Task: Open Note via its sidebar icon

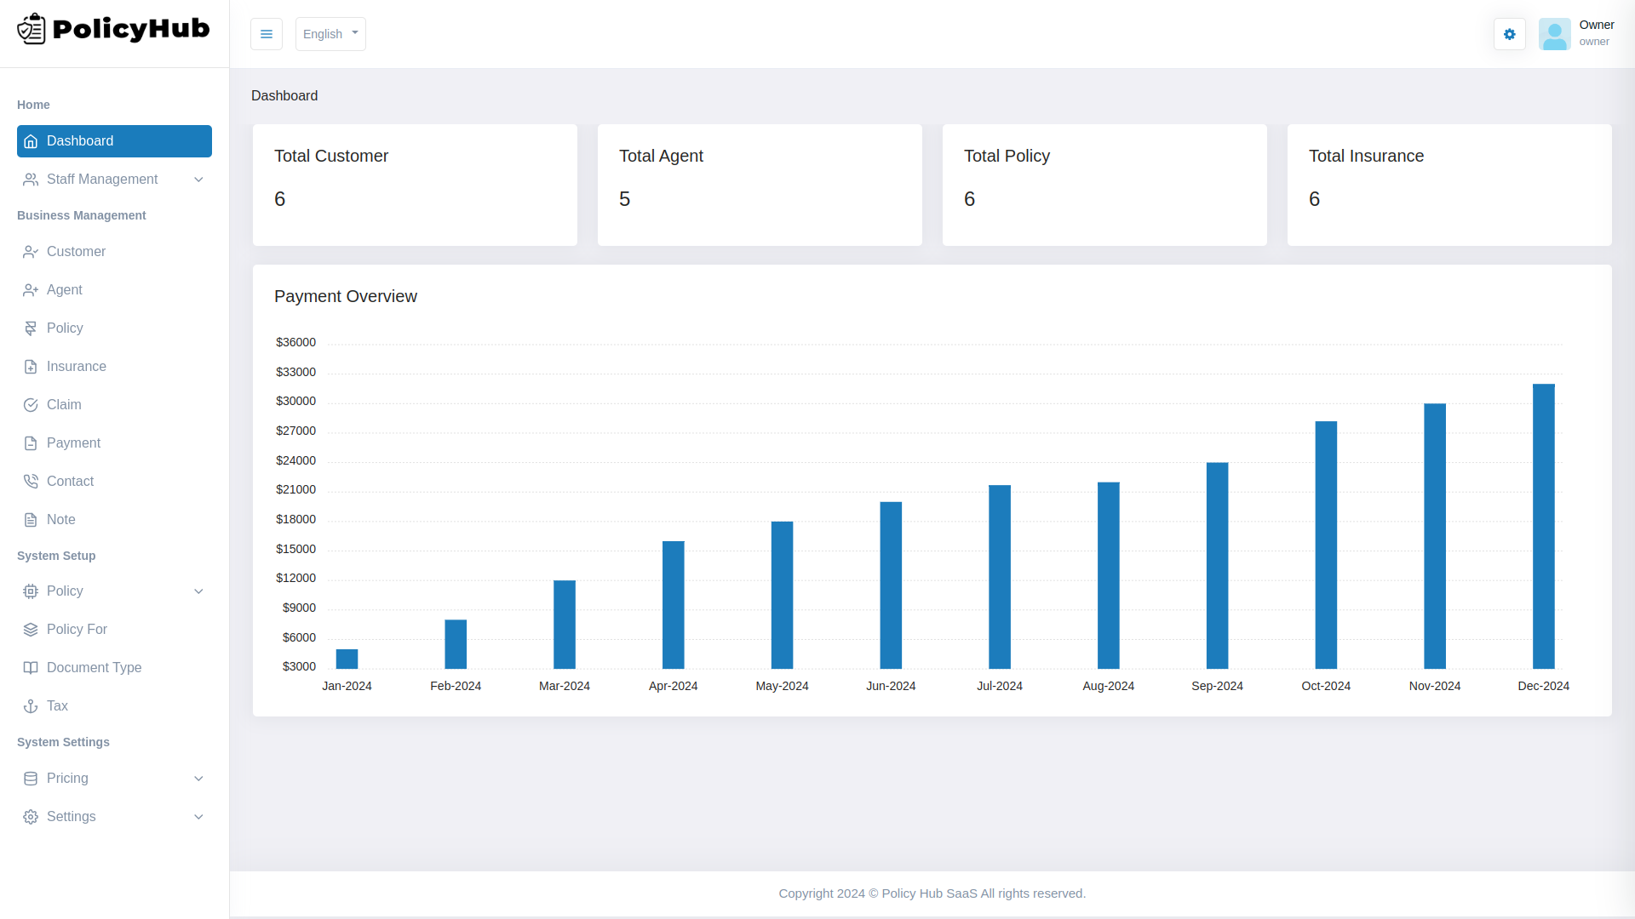Action: pyautogui.click(x=31, y=520)
